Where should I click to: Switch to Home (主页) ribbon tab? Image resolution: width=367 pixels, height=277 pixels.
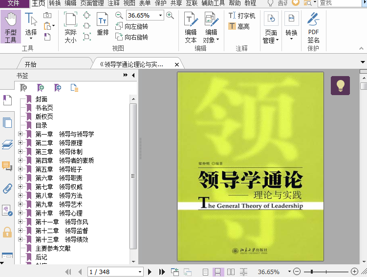tap(39, 3)
